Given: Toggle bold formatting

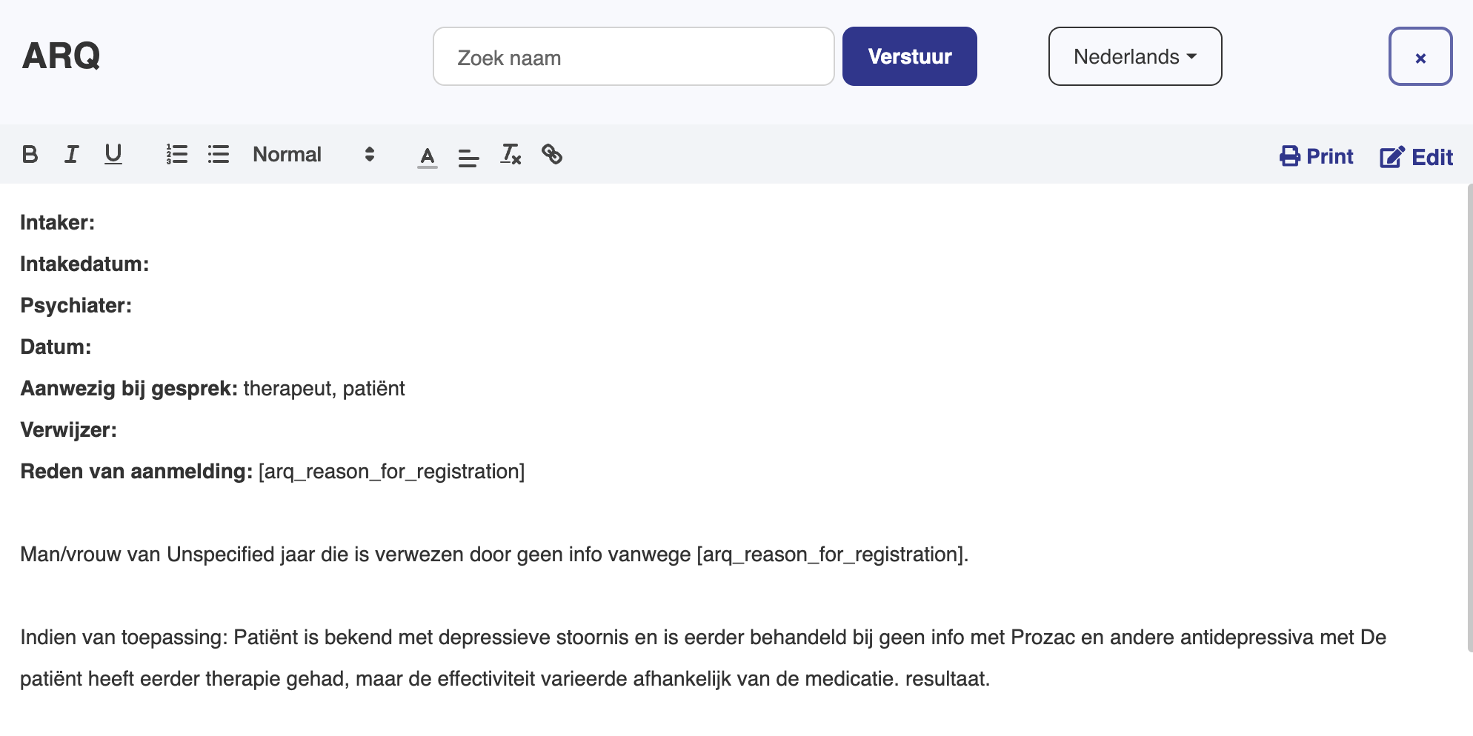Looking at the screenshot, I should (30, 155).
